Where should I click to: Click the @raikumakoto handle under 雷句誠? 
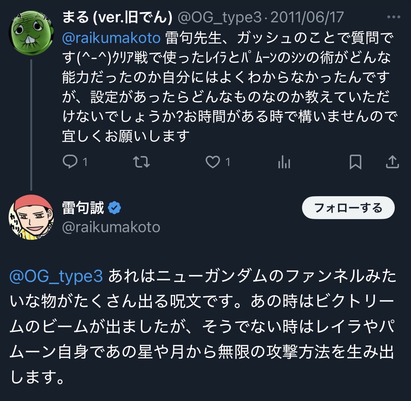click(x=111, y=227)
